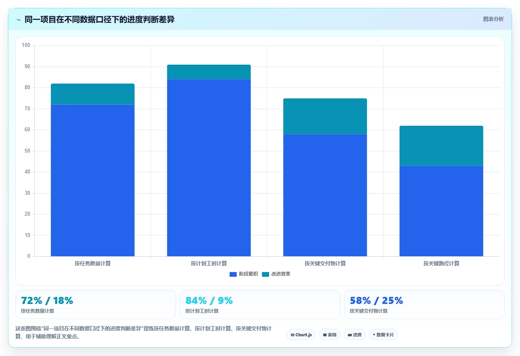
Task: Click the lightning icon beside the chart title
Action: tap(19, 20)
